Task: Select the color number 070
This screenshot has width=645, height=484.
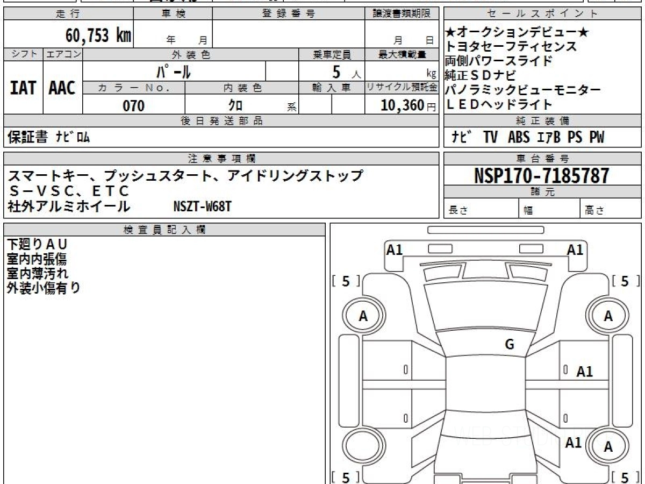Action: (134, 106)
